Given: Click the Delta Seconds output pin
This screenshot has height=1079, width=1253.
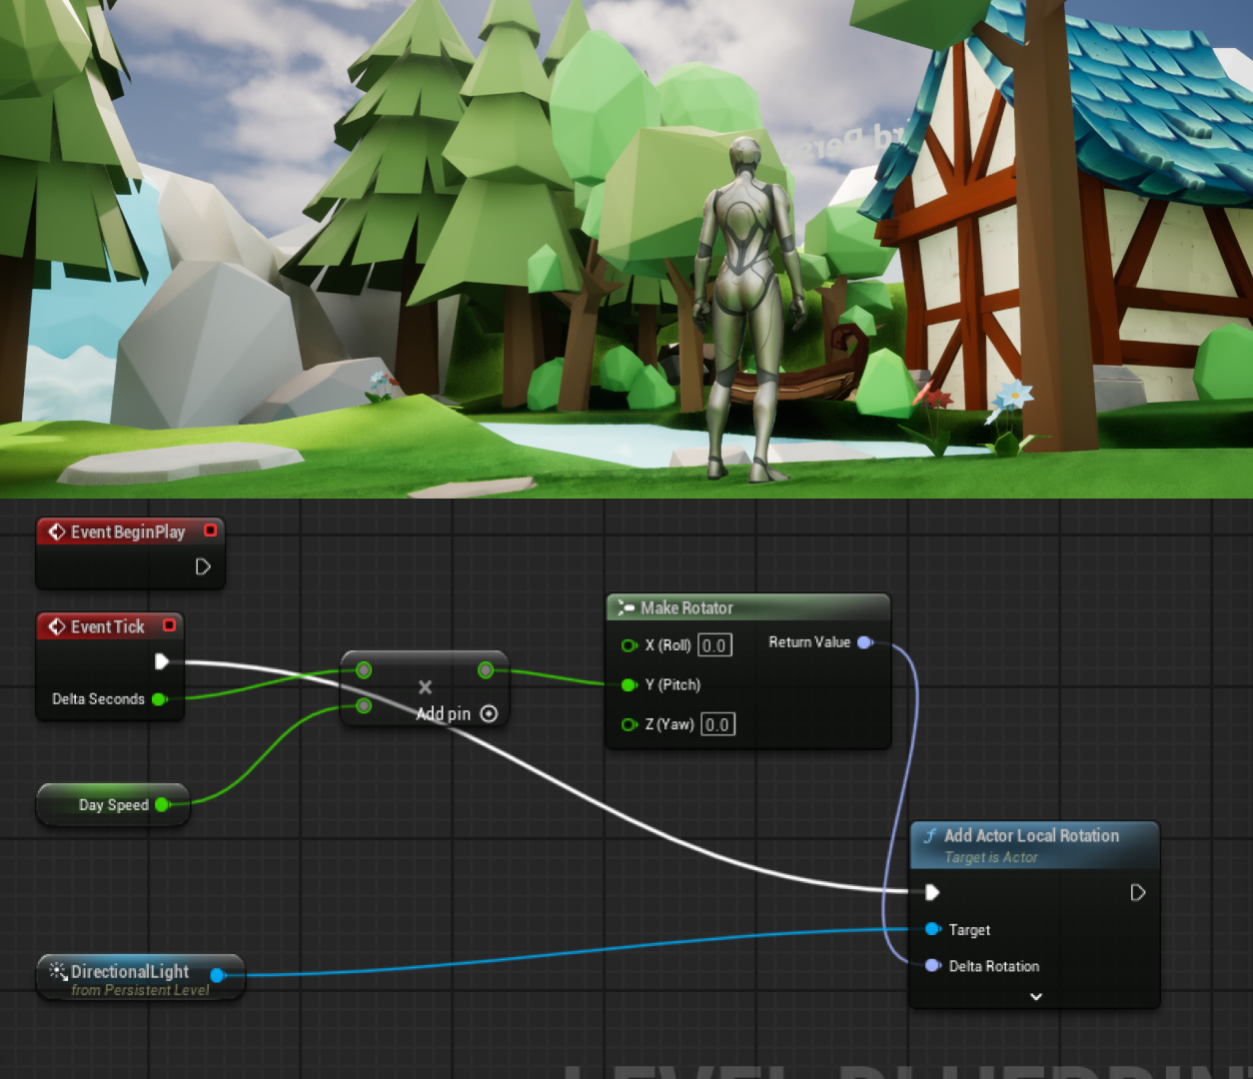Looking at the screenshot, I should [x=160, y=699].
